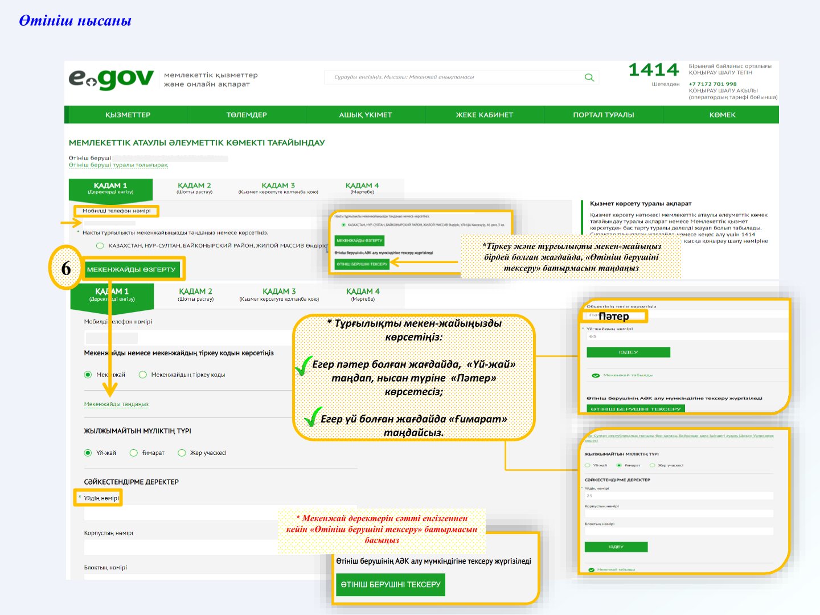Click the Корпустың нөмірі input field

[x=199, y=548]
